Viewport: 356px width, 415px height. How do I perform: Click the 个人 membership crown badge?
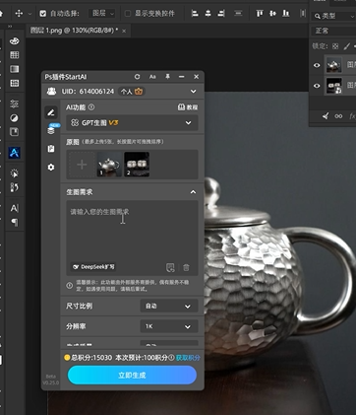(132, 92)
